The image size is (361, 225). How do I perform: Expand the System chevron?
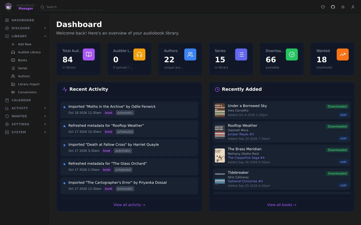[x=45, y=132]
